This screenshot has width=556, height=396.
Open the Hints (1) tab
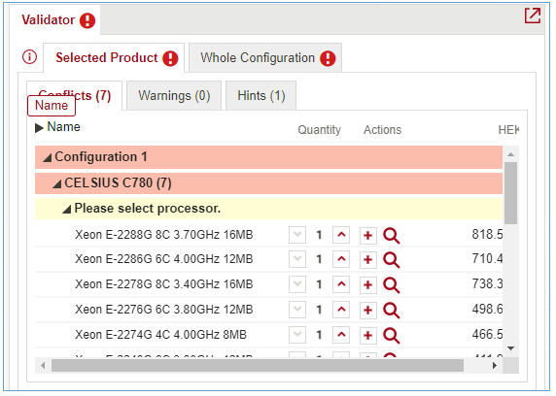point(261,96)
